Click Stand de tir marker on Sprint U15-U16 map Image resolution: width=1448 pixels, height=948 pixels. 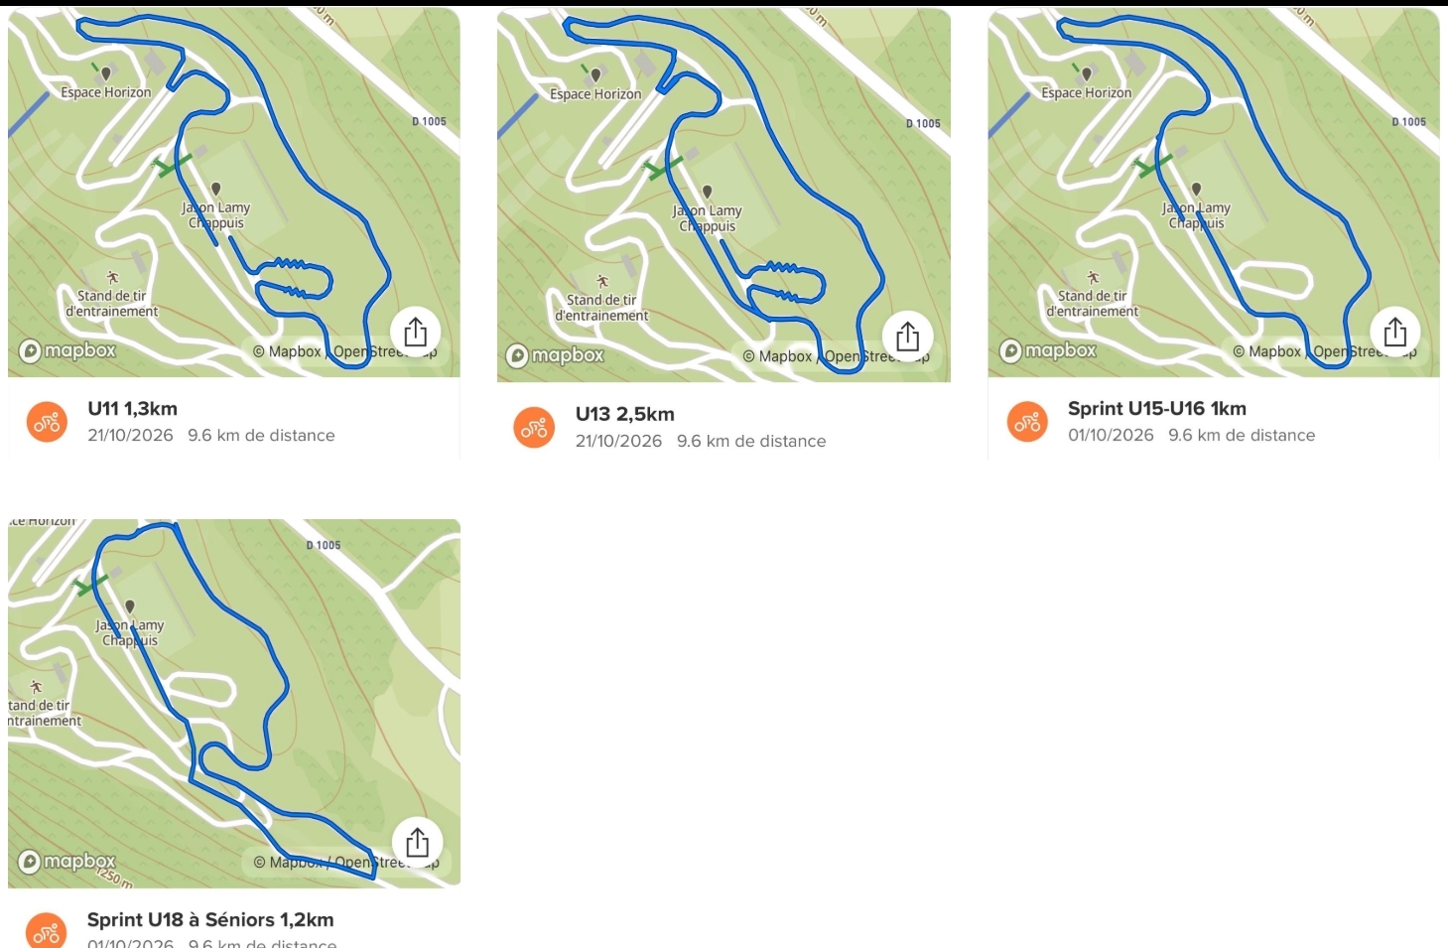[x=1094, y=278]
